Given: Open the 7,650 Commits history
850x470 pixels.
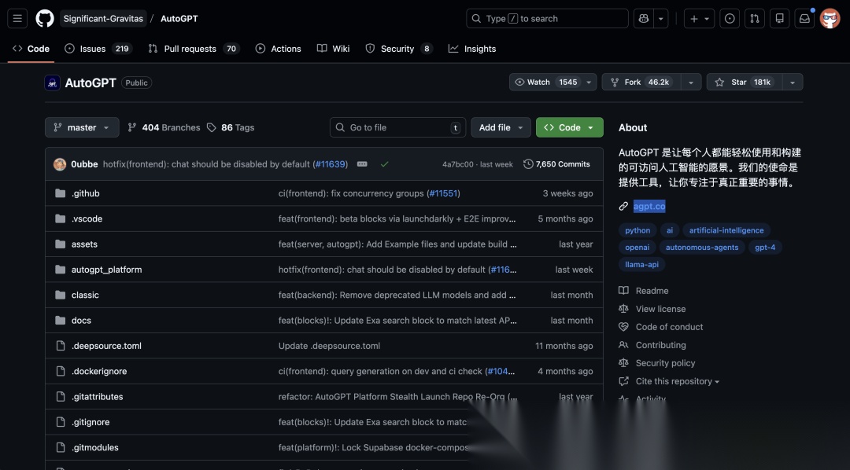Looking at the screenshot, I should point(556,164).
